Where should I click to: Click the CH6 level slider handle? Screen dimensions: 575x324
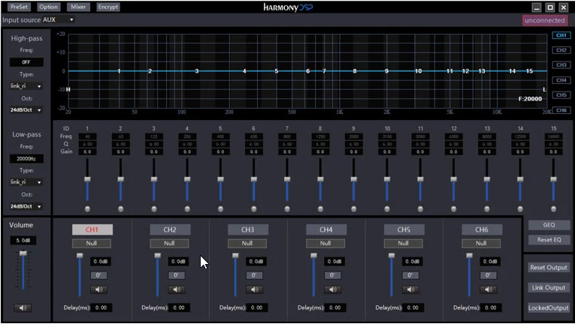point(469,256)
